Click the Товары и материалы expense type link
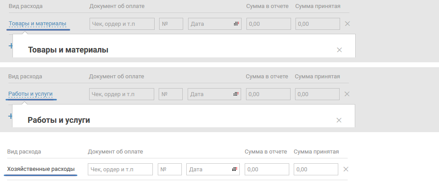 (37, 24)
